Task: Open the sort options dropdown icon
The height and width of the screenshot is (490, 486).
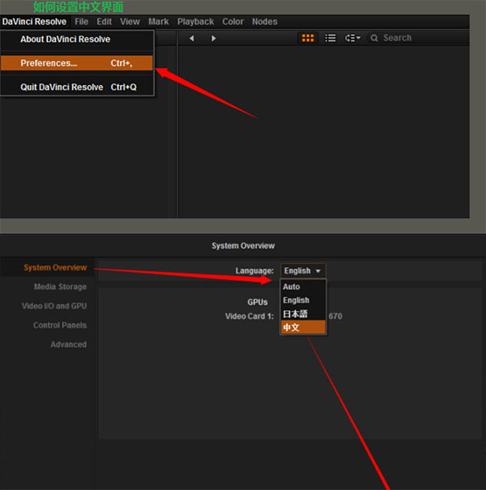Action: click(x=352, y=38)
